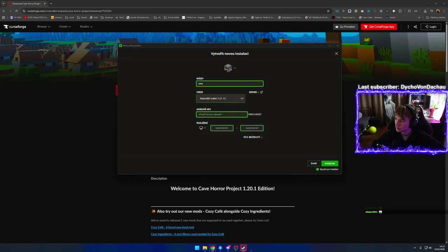
Task: Click the Adresář hry directory field
Action: pyautogui.click(x=222, y=114)
